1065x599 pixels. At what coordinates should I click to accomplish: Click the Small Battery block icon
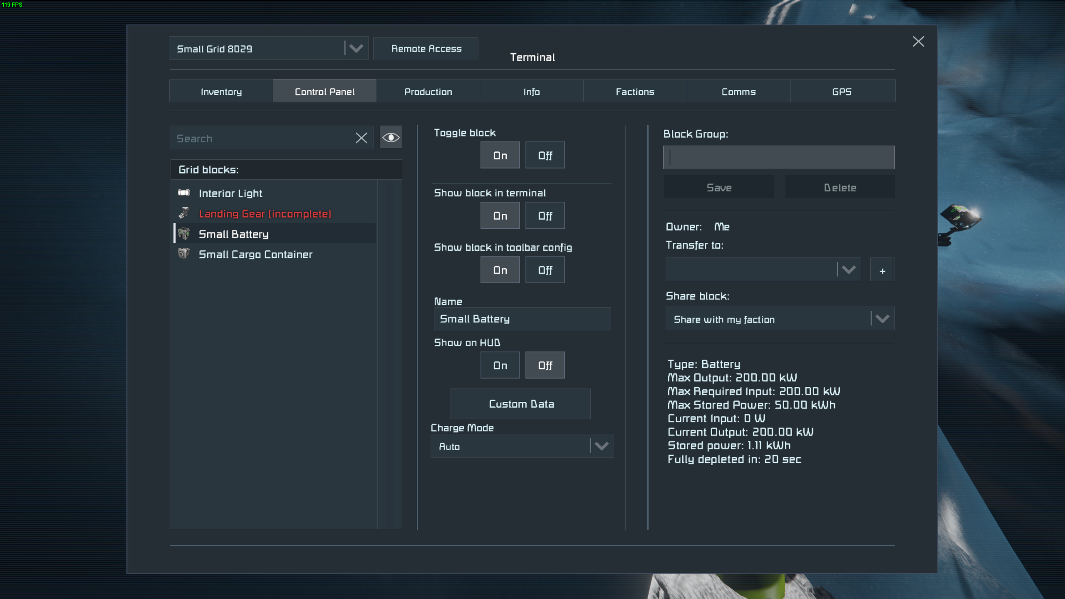184,233
